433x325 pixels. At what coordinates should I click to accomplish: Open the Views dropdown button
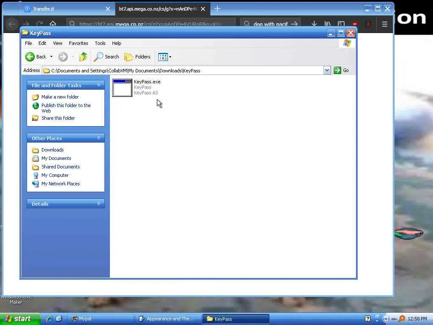point(164,57)
